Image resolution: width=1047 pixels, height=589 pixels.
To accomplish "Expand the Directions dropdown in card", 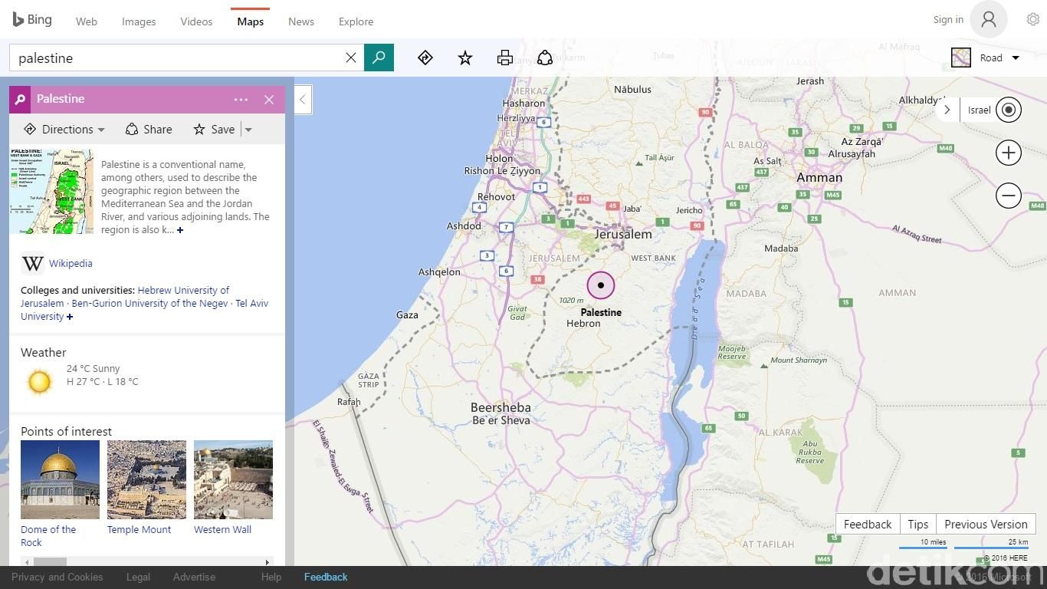I will pos(64,130).
